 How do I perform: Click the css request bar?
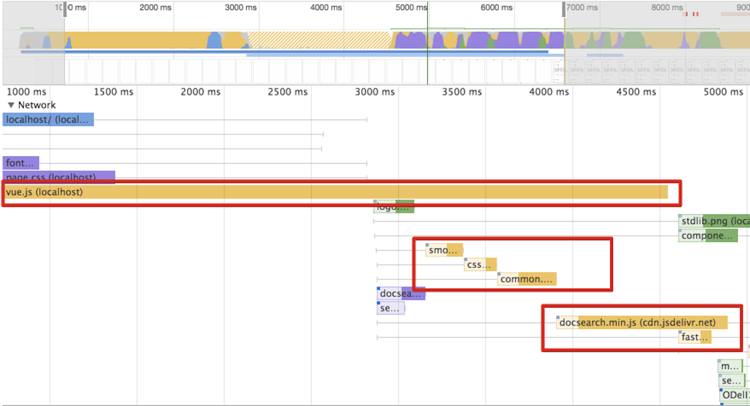click(x=480, y=264)
